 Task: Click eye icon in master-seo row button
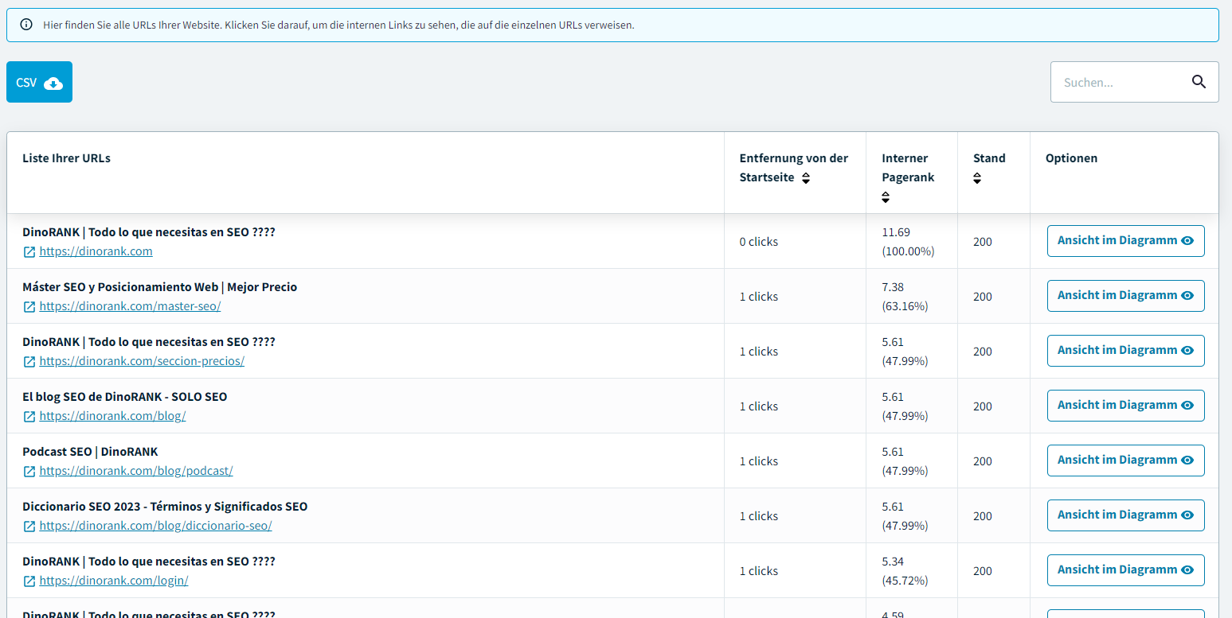[x=1187, y=296]
